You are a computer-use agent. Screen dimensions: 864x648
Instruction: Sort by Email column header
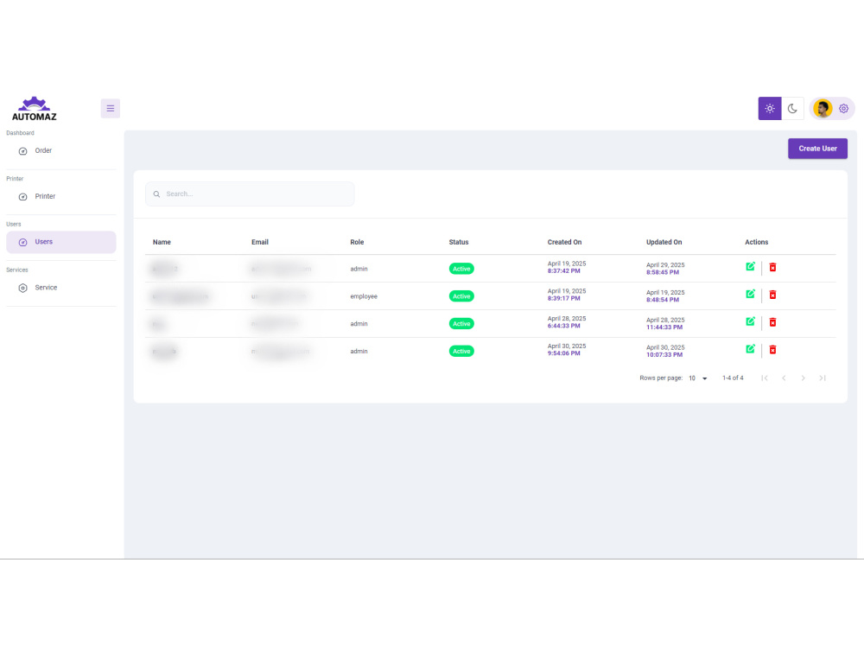coord(259,243)
